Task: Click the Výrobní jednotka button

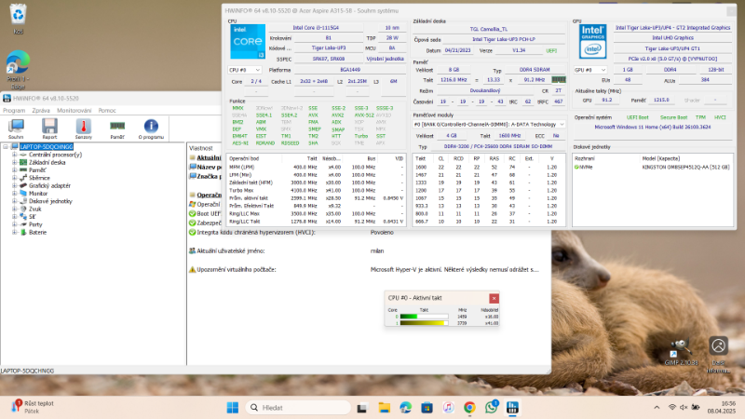Action: point(385,59)
